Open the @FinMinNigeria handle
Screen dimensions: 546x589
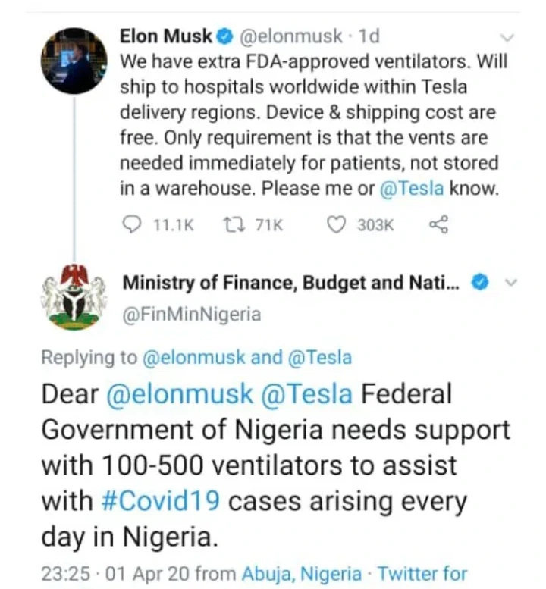pos(192,315)
